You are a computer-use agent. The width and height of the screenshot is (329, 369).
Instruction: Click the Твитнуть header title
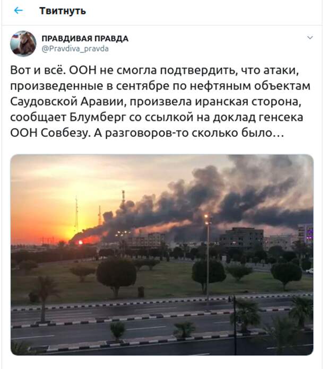pyautogui.click(x=63, y=11)
